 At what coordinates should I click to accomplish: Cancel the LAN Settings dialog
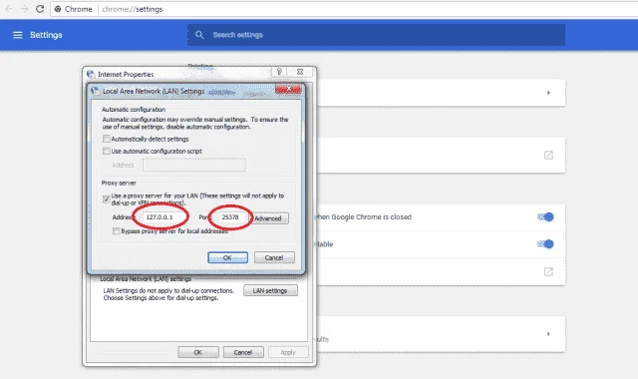click(274, 257)
